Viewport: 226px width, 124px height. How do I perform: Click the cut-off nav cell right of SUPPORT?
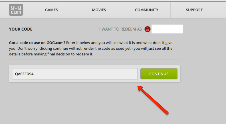[222, 10]
